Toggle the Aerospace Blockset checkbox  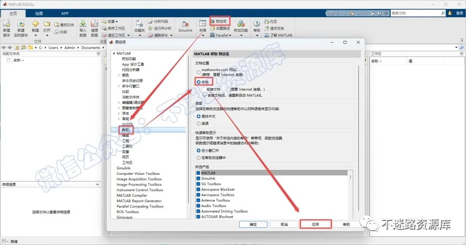coord(198,189)
